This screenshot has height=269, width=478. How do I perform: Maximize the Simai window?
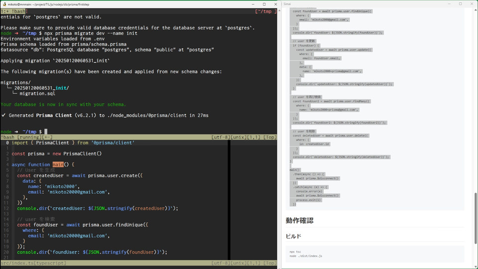[460, 4]
